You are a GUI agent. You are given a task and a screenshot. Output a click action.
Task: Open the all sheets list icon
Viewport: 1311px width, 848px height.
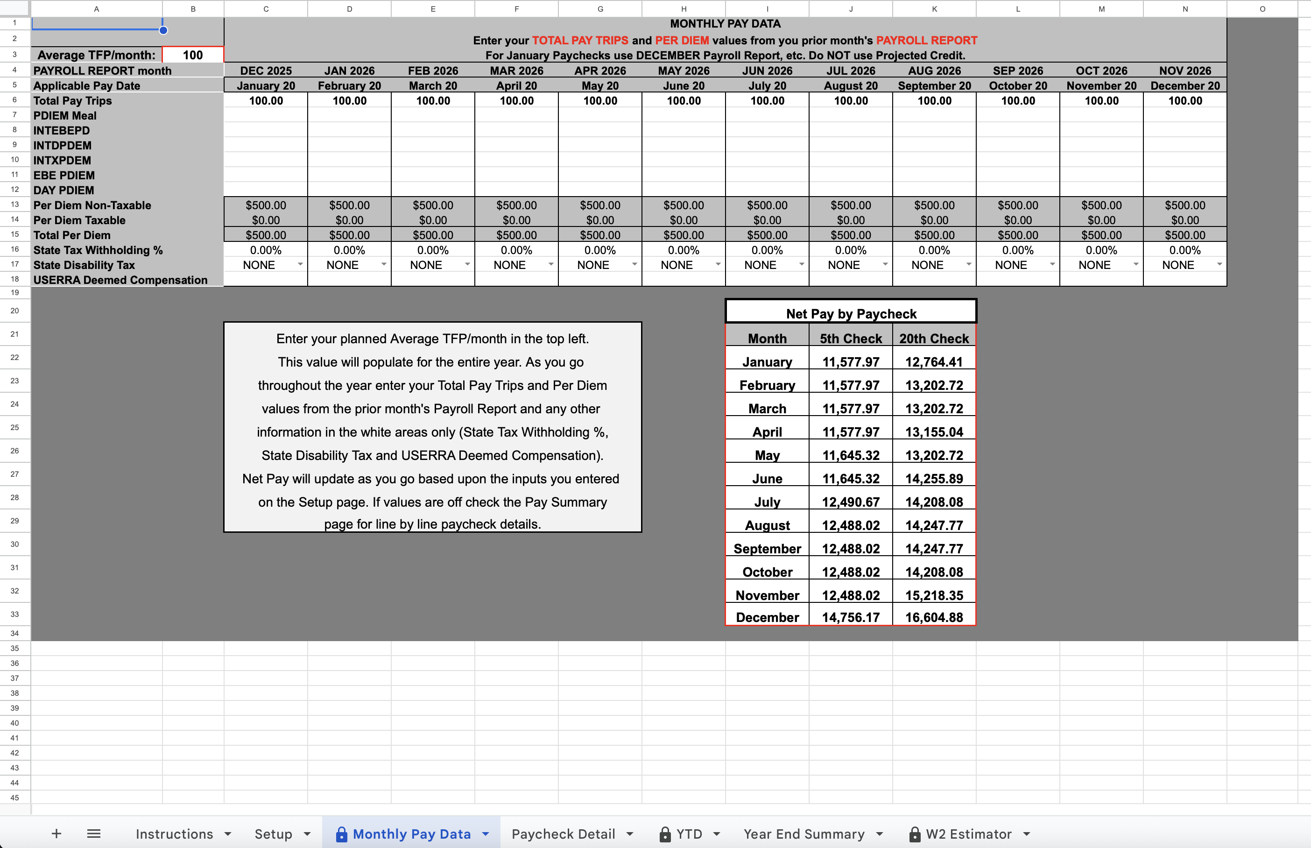93,834
